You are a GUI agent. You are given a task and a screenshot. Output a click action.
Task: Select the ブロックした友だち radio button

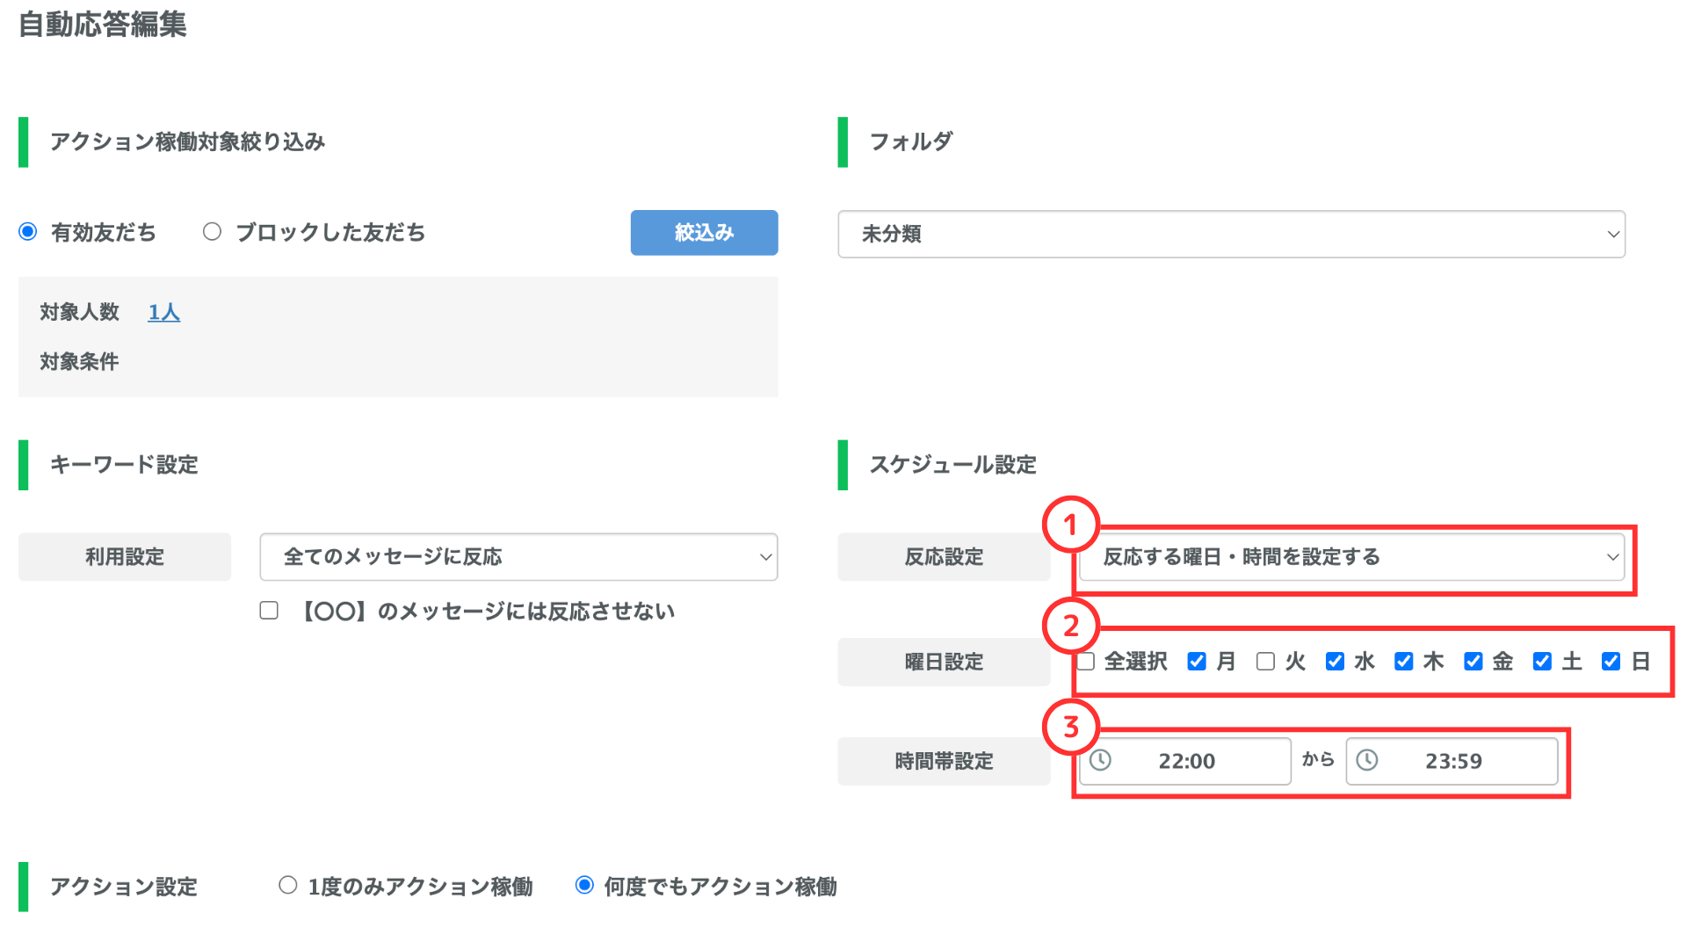[212, 231]
